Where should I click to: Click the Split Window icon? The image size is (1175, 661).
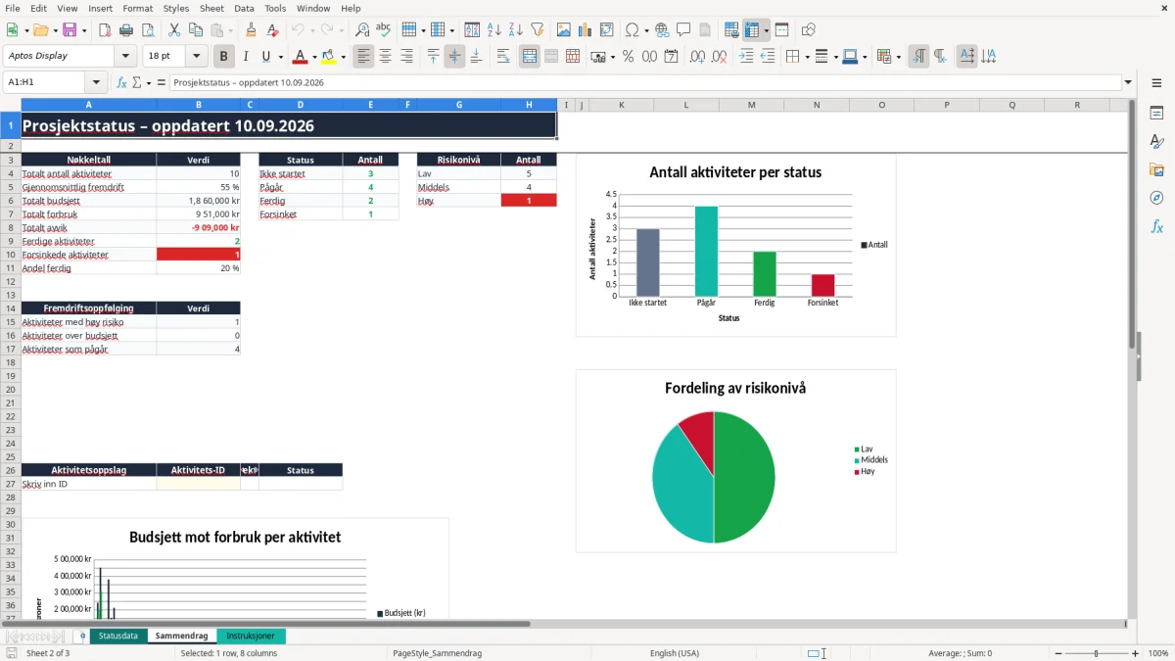pyautogui.click(x=781, y=30)
